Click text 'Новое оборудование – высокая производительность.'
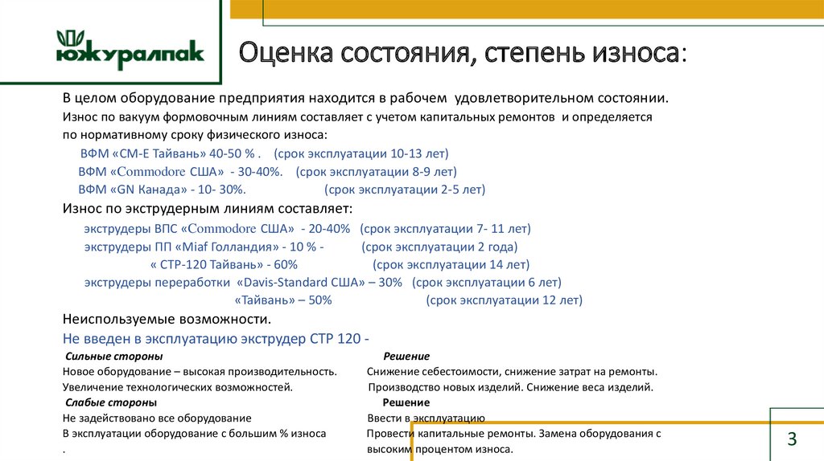Image resolution: width=824 pixels, height=461 pixels. [x=200, y=372]
